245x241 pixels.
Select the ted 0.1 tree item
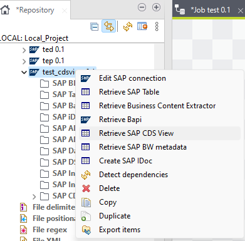[x=53, y=49]
